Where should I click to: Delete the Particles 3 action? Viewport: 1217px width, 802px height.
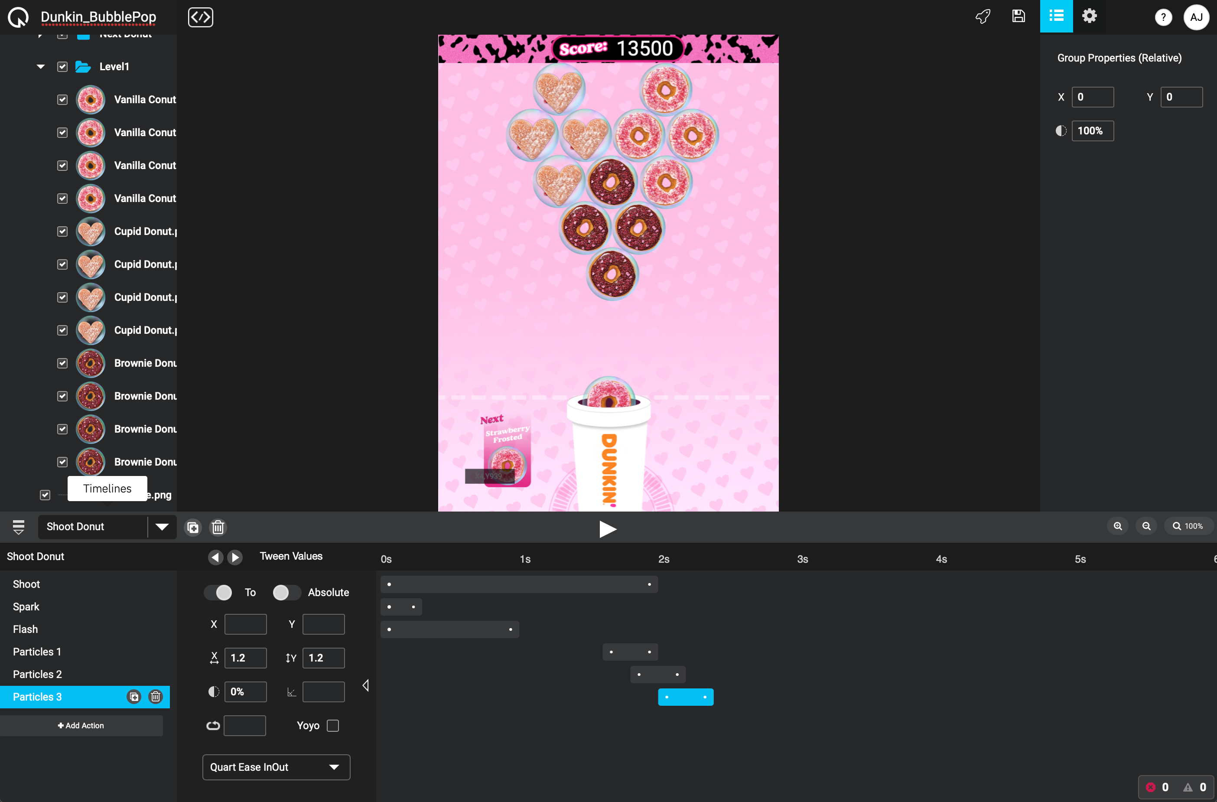[x=156, y=697]
